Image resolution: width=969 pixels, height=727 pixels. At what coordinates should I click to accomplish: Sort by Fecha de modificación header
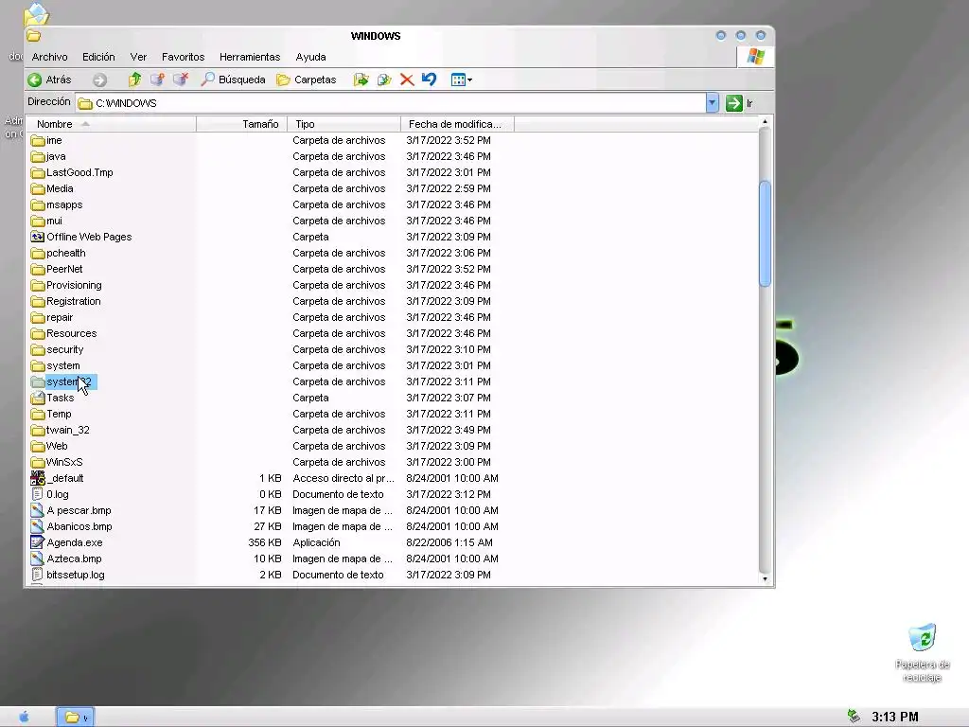pos(457,124)
